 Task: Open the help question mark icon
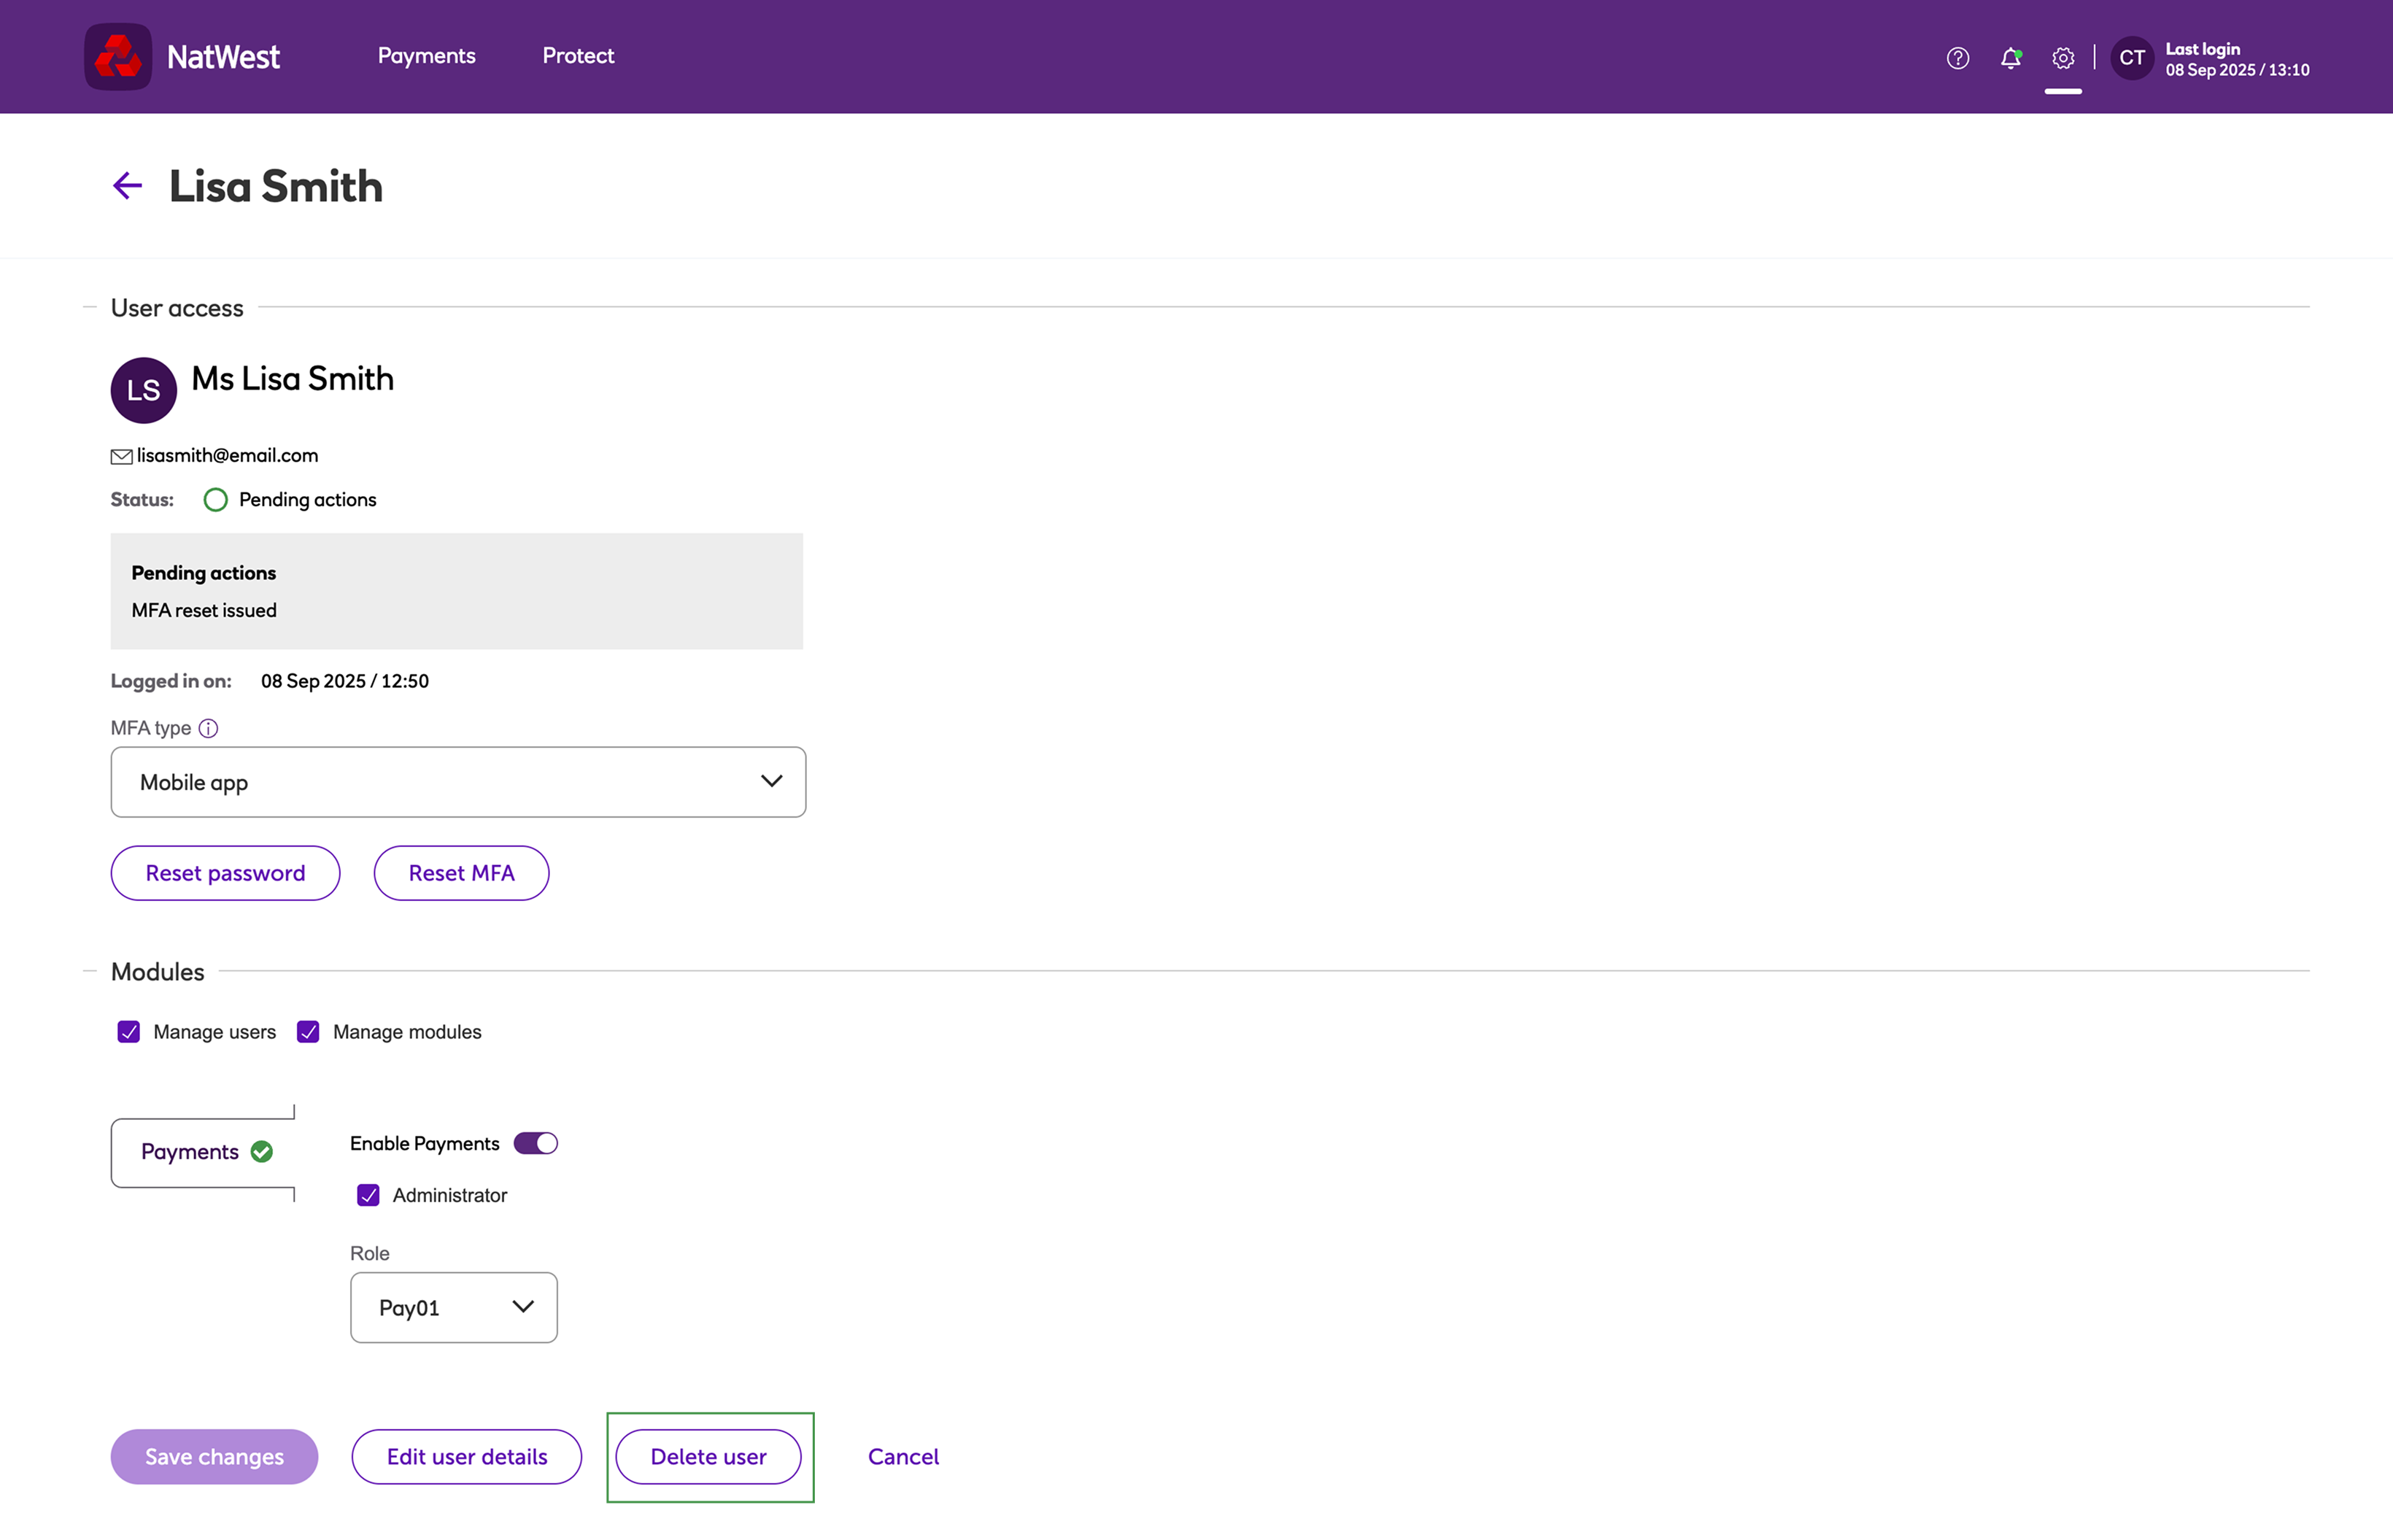(1957, 58)
